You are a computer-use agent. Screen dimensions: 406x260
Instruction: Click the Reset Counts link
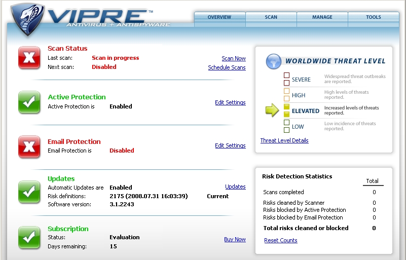[281, 240]
